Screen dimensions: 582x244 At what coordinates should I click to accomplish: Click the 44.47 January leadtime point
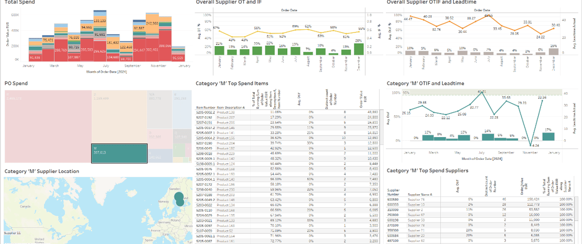point(410,16)
